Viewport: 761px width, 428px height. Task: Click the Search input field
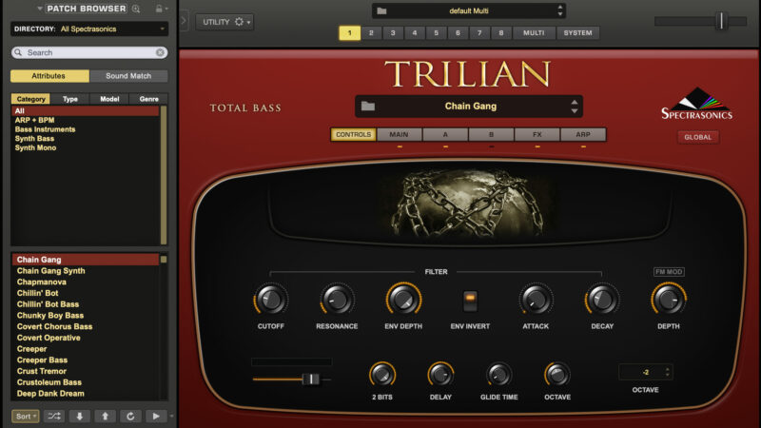(89, 52)
